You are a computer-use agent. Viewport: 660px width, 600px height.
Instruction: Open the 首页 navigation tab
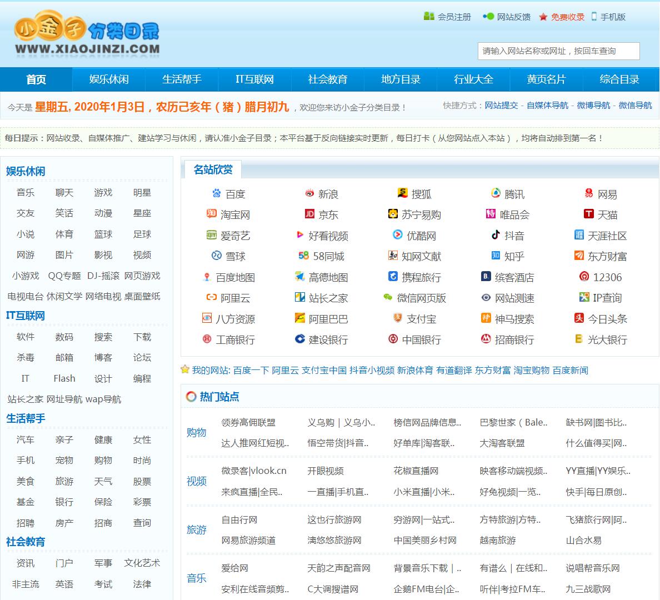click(36, 79)
